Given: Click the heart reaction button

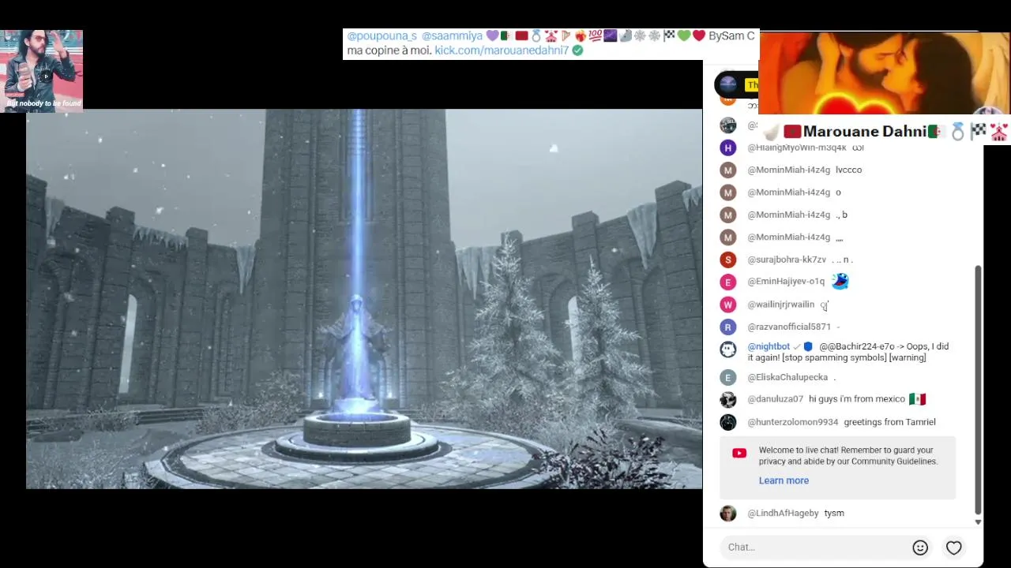Looking at the screenshot, I should pyautogui.click(x=954, y=547).
